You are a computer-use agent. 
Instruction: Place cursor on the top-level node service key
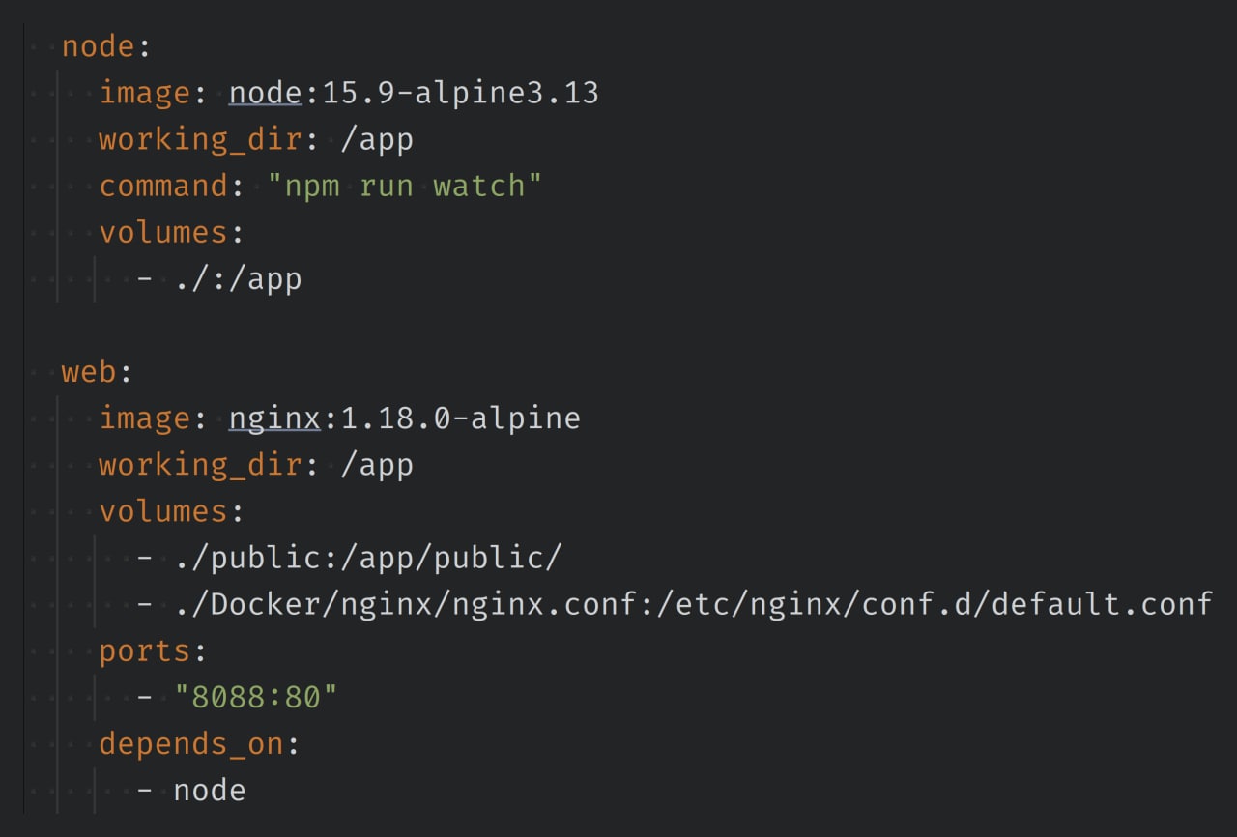click(x=100, y=46)
